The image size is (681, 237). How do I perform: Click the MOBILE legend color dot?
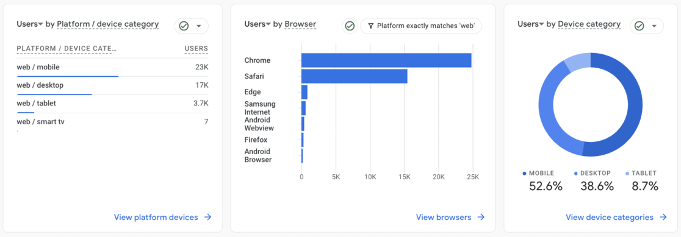[x=525, y=173]
